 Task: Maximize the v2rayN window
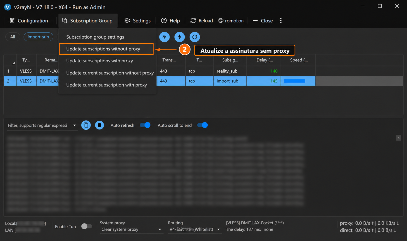[380, 6]
